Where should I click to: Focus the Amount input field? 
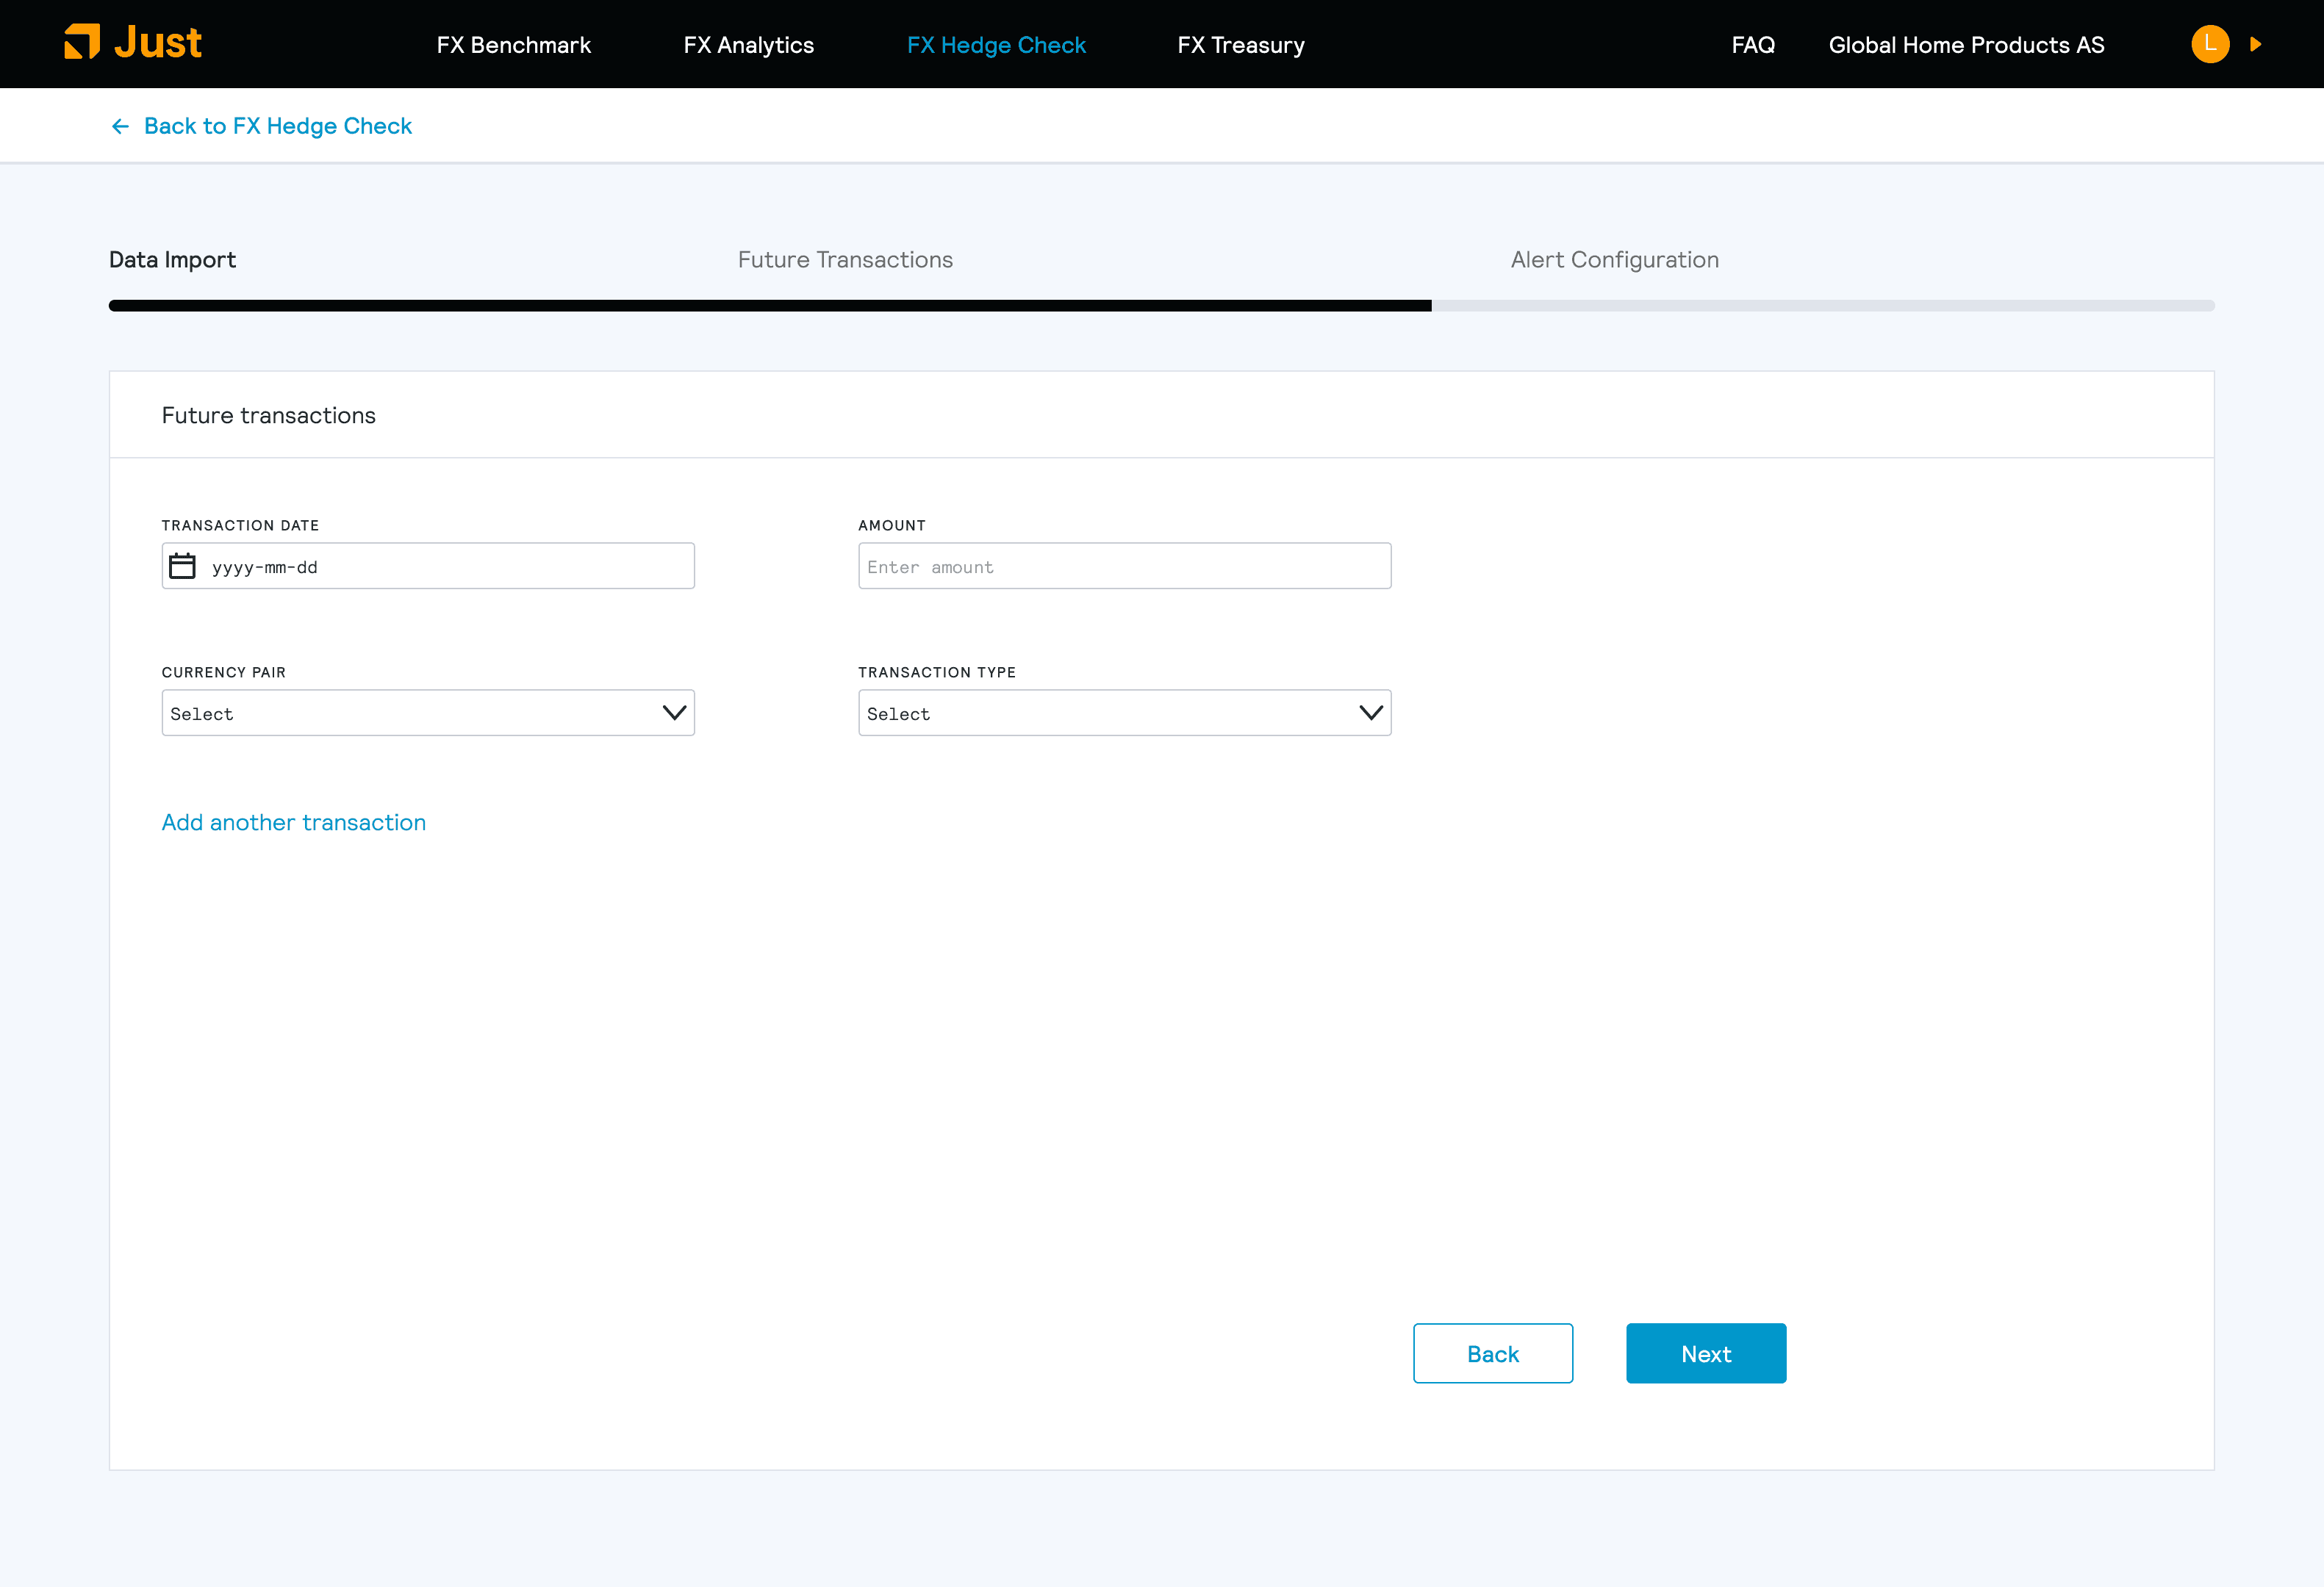click(x=1124, y=566)
